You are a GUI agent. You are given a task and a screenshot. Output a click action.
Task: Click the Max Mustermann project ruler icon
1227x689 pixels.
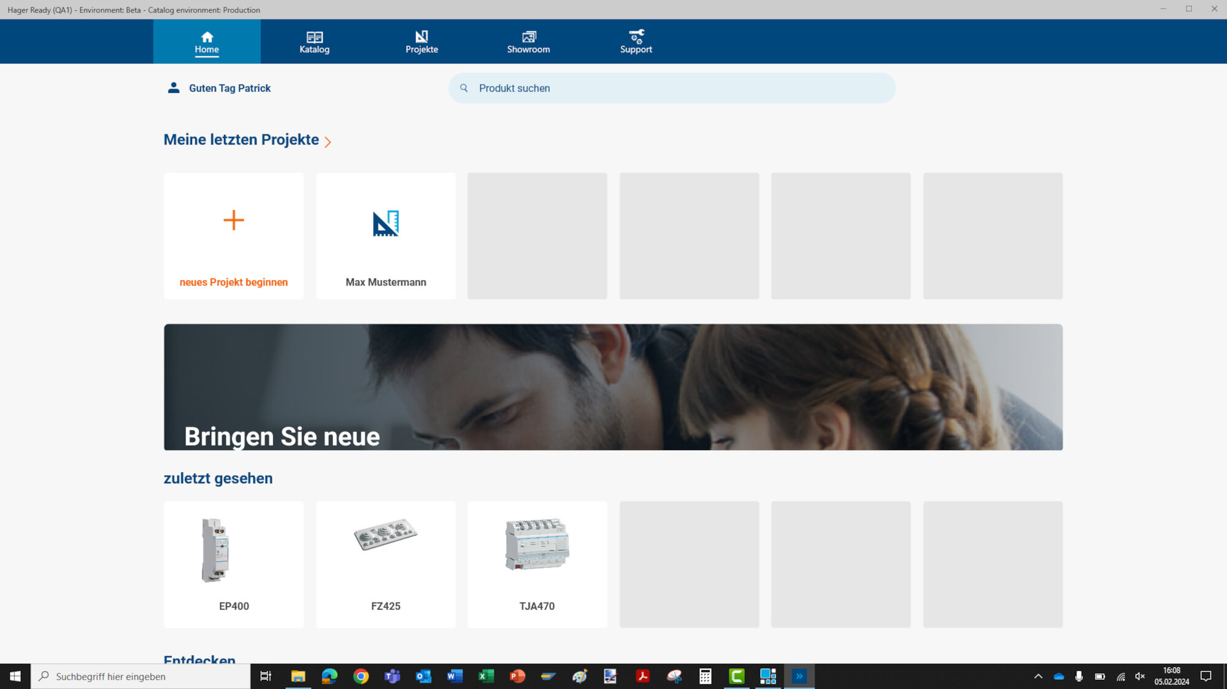pyautogui.click(x=386, y=223)
